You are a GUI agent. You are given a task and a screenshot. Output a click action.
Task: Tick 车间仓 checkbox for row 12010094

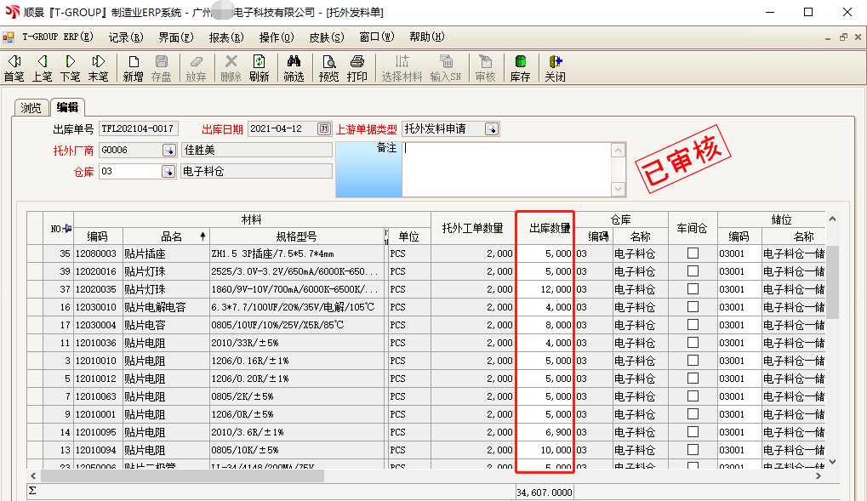point(693,450)
